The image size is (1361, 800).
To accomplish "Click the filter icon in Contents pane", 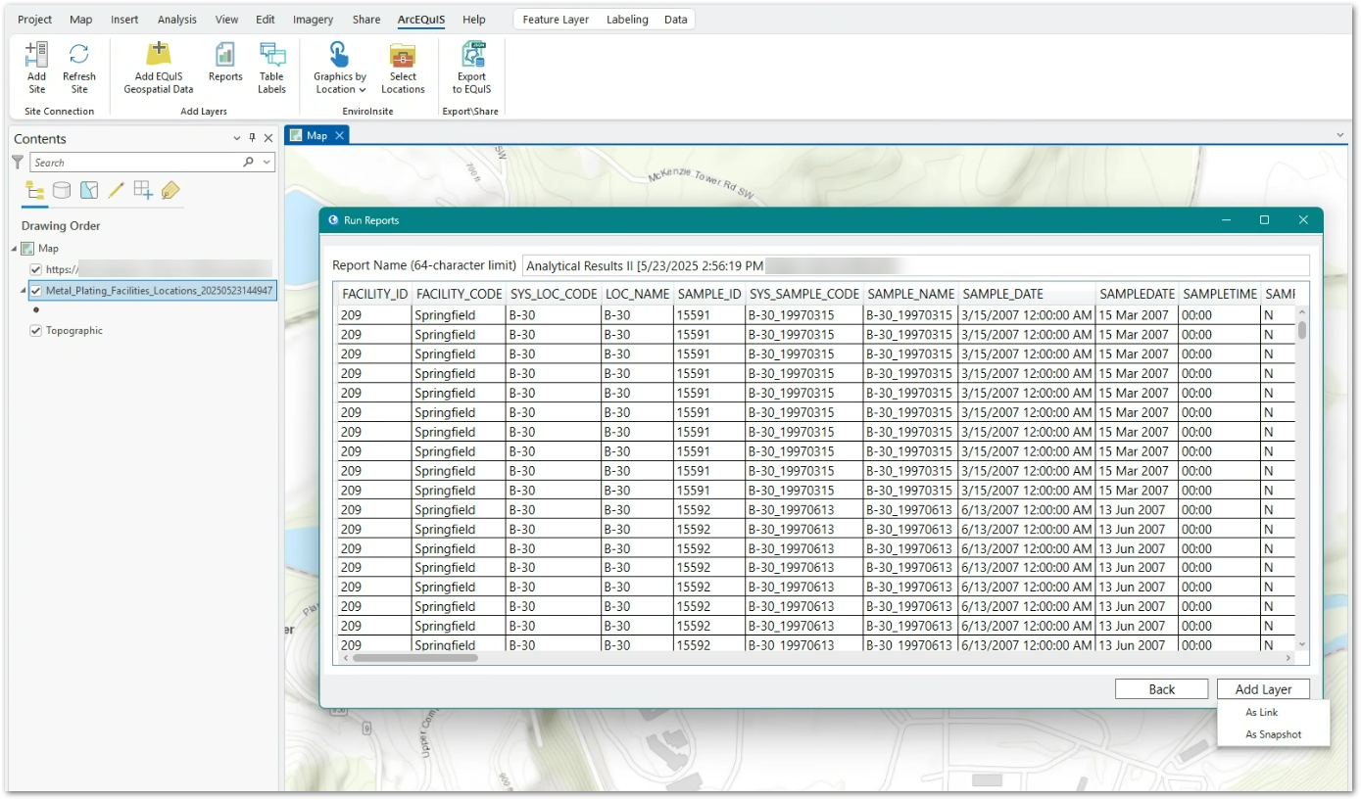I will [17, 162].
